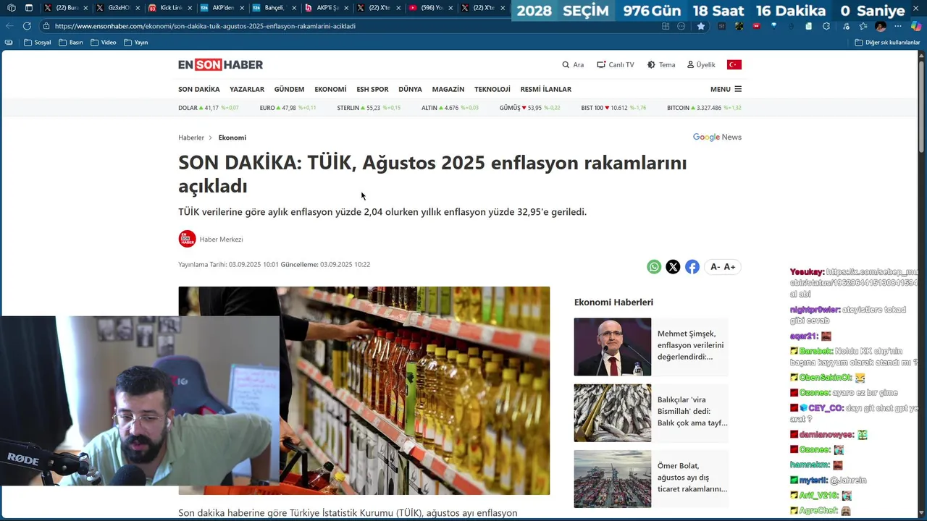The image size is (927, 521).
Task: Share the article on X
Action: (x=673, y=267)
